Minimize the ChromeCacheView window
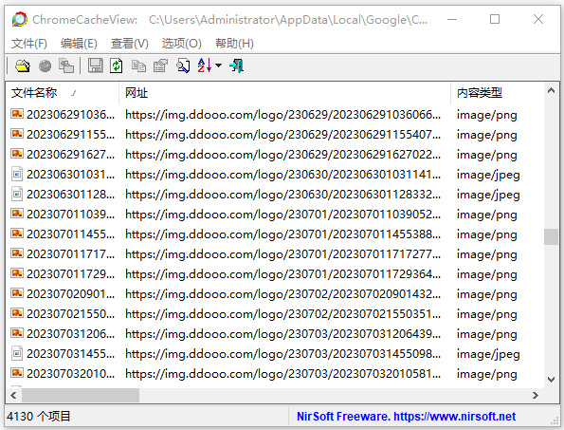The width and height of the screenshot is (564, 430). pyautogui.click(x=452, y=19)
